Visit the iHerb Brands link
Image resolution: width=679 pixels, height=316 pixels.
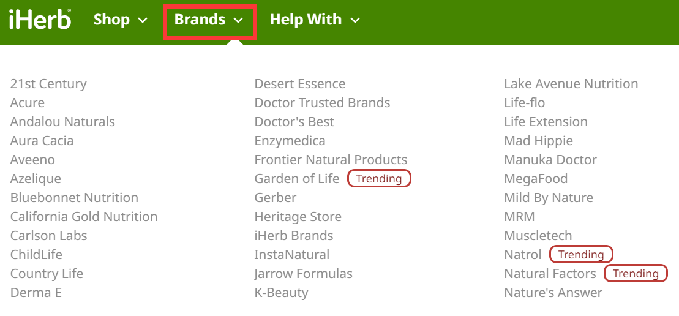294,236
